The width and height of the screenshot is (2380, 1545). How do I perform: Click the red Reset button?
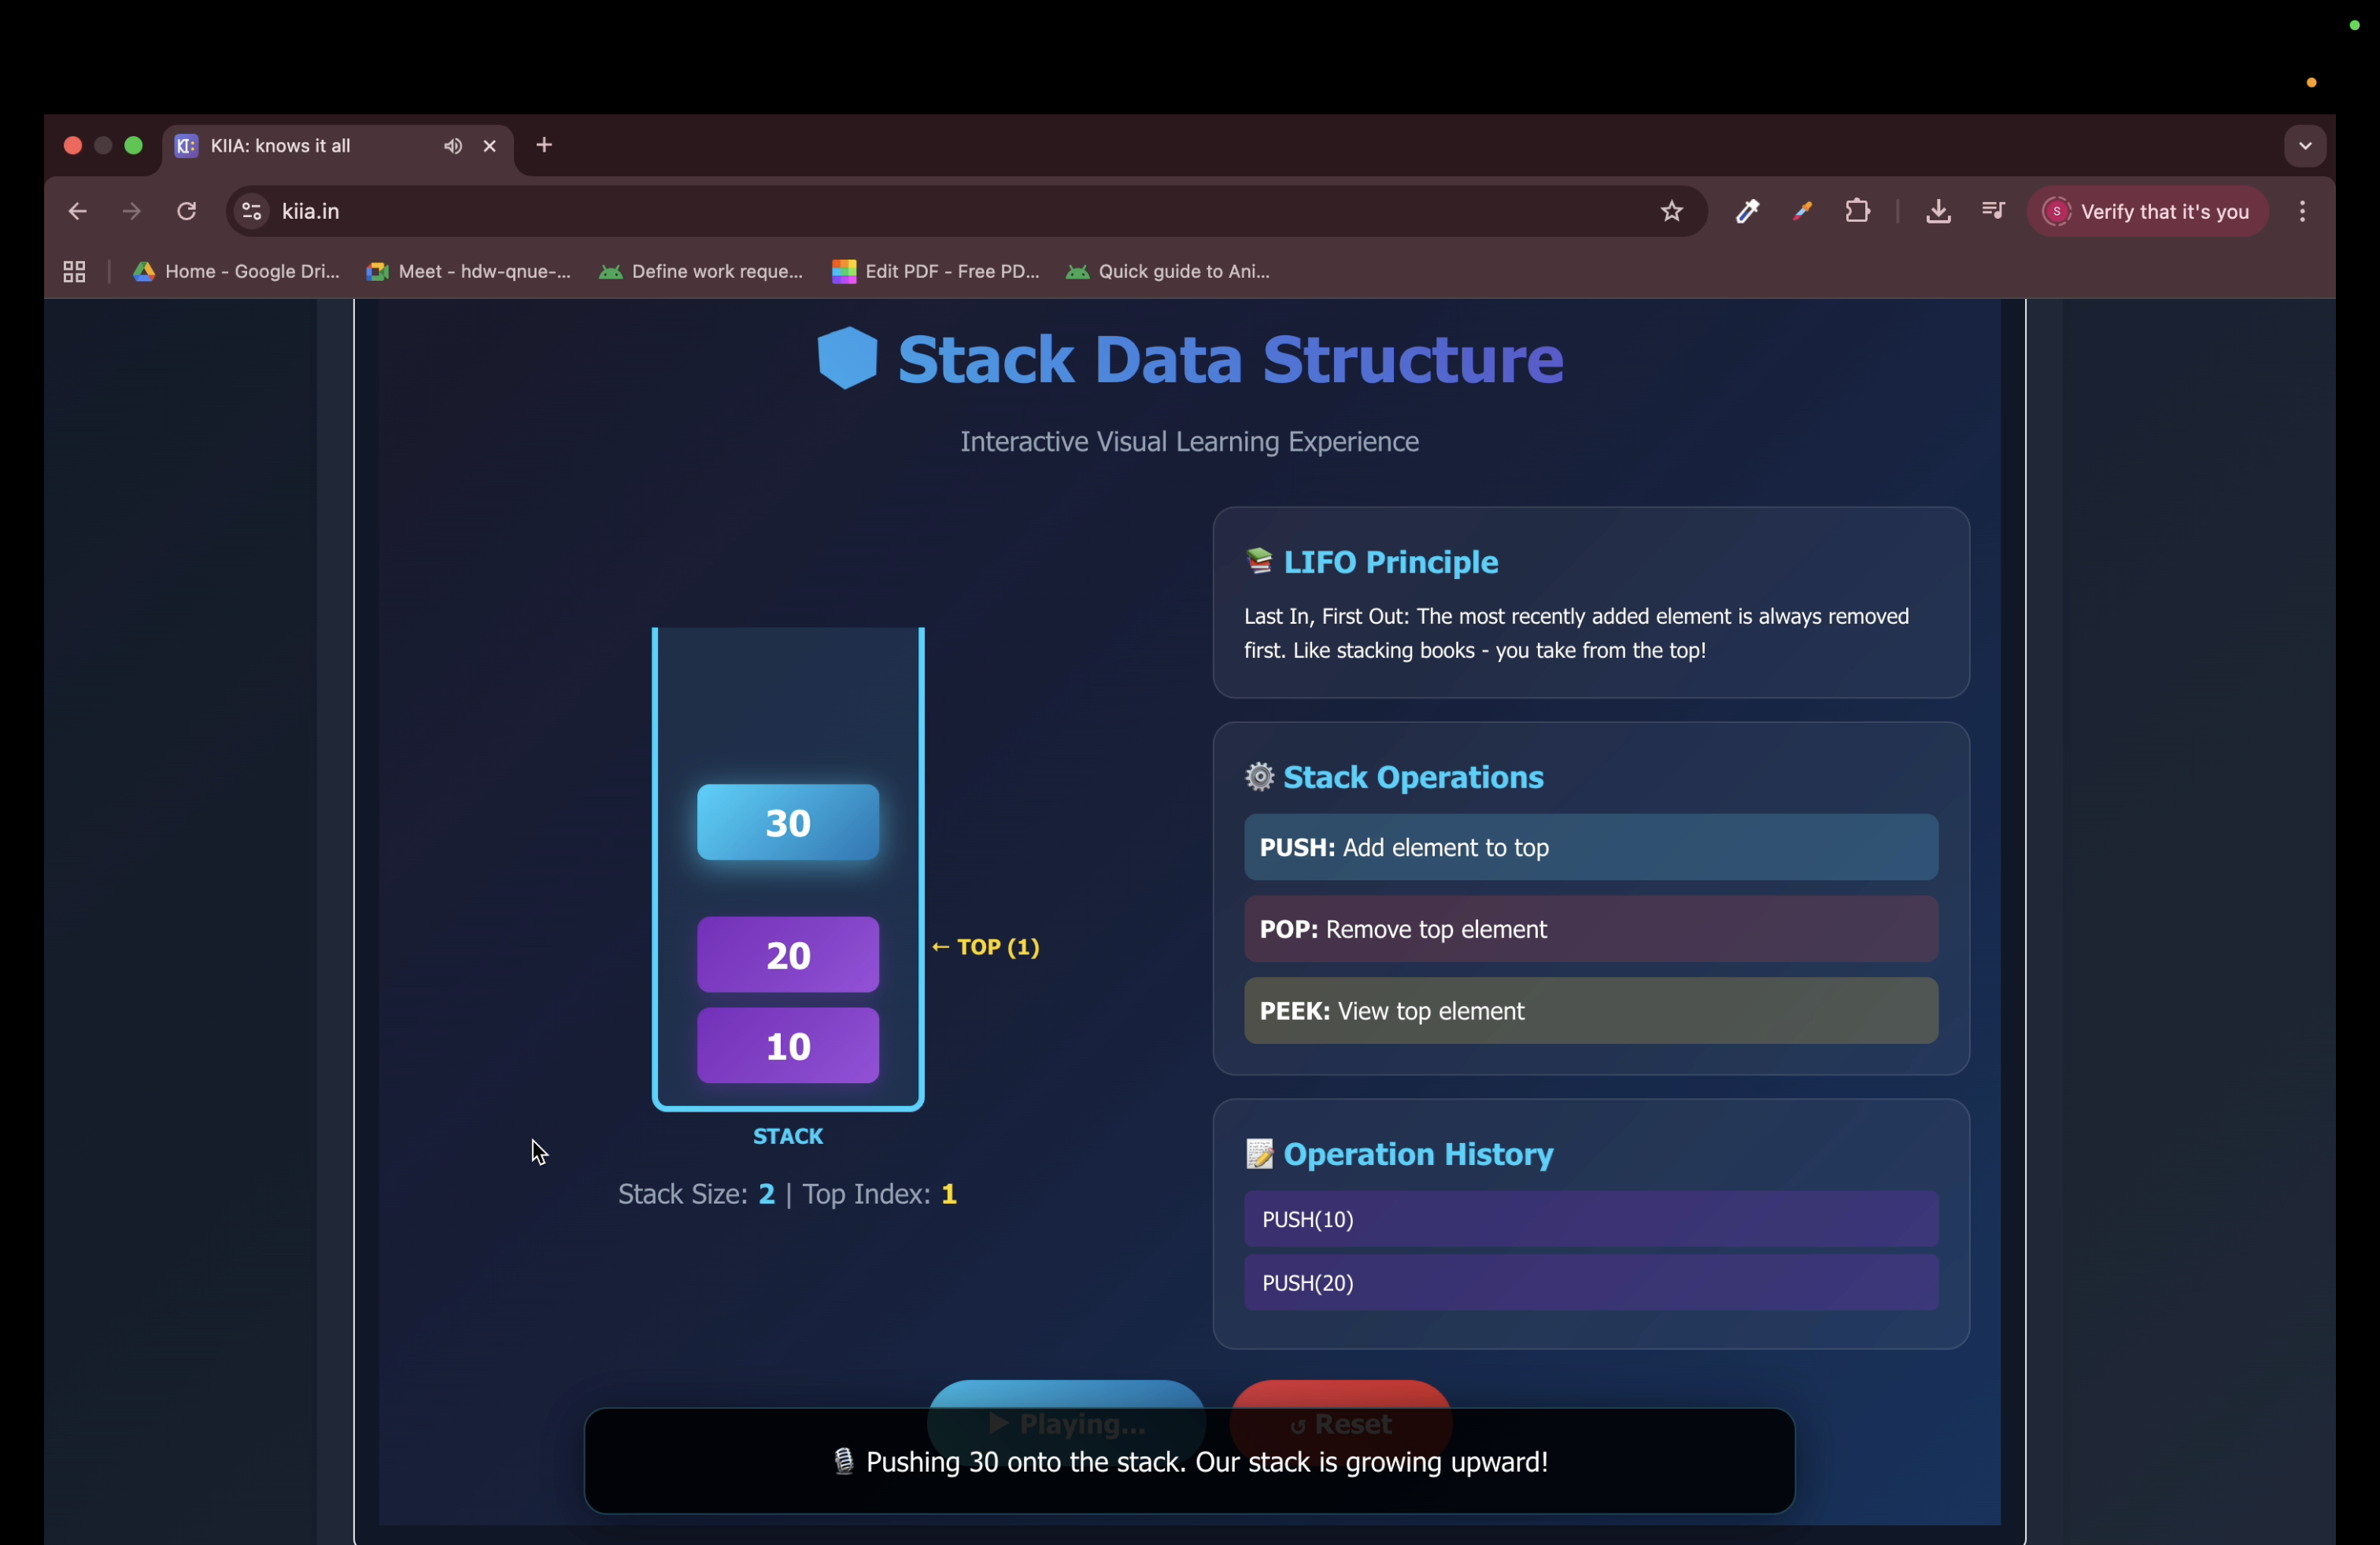(1340, 1395)
